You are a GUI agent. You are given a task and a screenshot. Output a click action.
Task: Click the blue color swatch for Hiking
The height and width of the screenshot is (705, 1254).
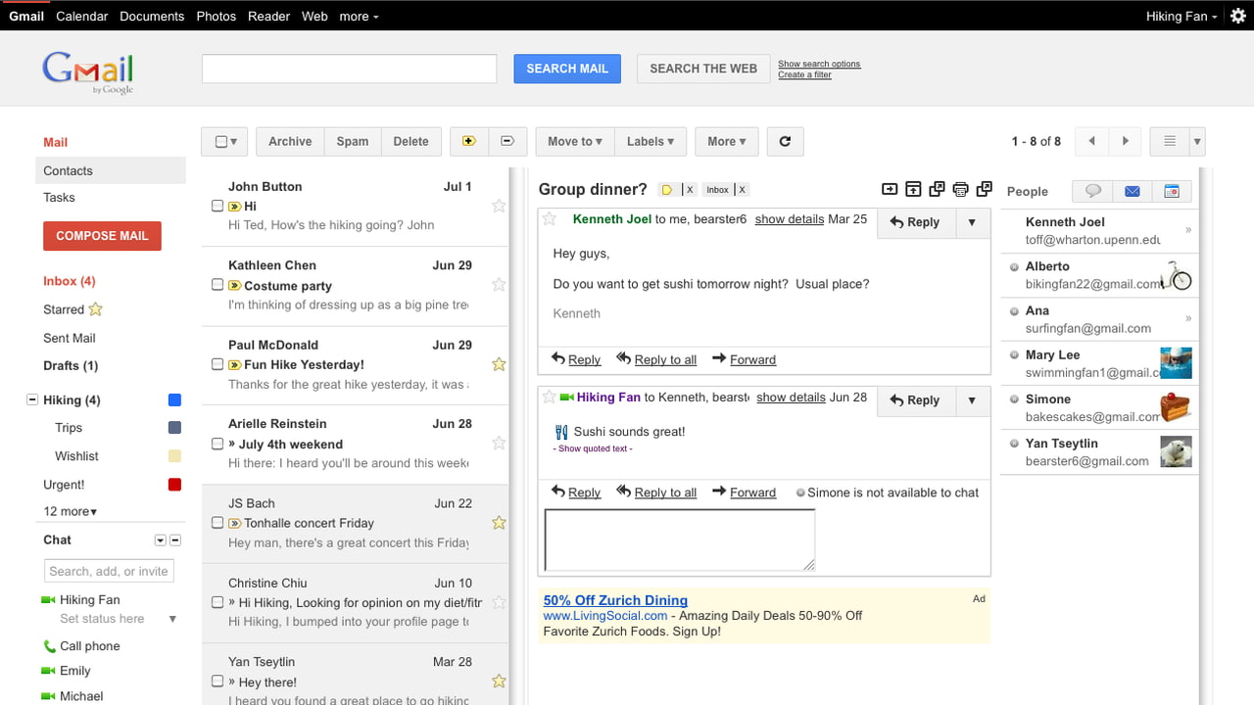[174, 399]
